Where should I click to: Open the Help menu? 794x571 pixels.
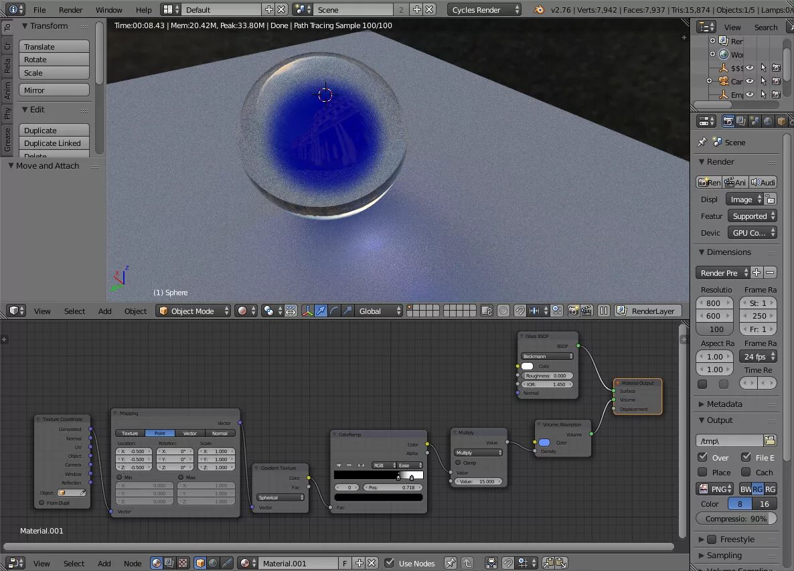tap(143, 9)
